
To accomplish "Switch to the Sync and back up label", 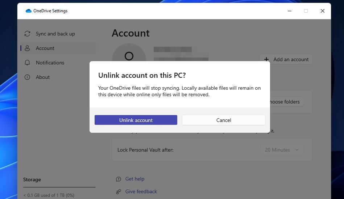I will [x=55, y=34].
